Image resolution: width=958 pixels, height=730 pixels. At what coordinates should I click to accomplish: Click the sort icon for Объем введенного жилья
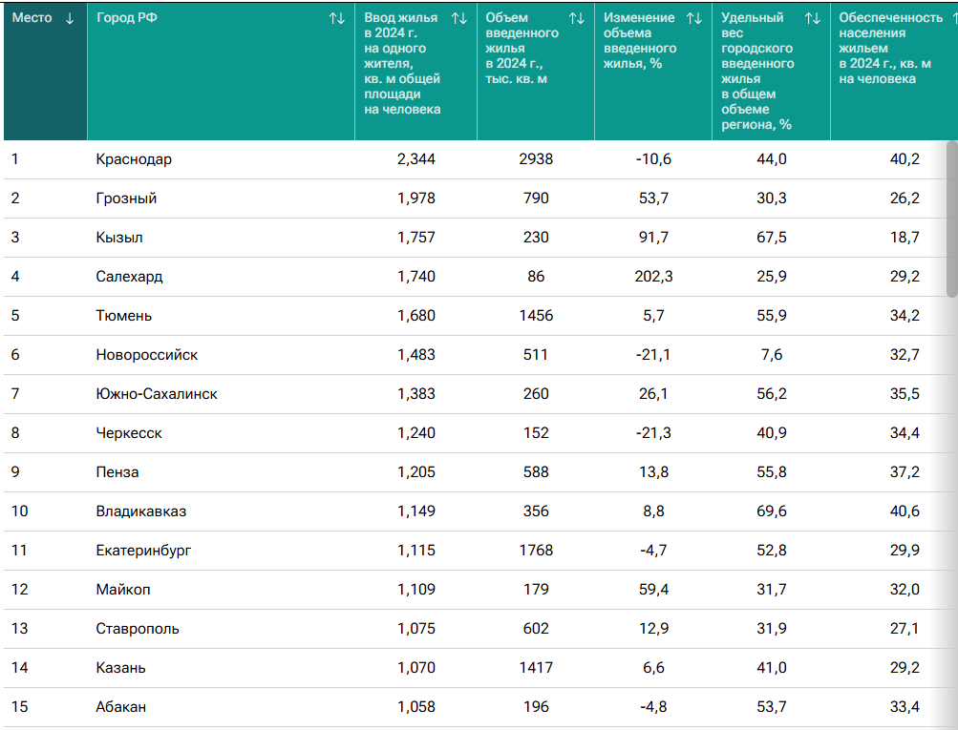(577, 18)
